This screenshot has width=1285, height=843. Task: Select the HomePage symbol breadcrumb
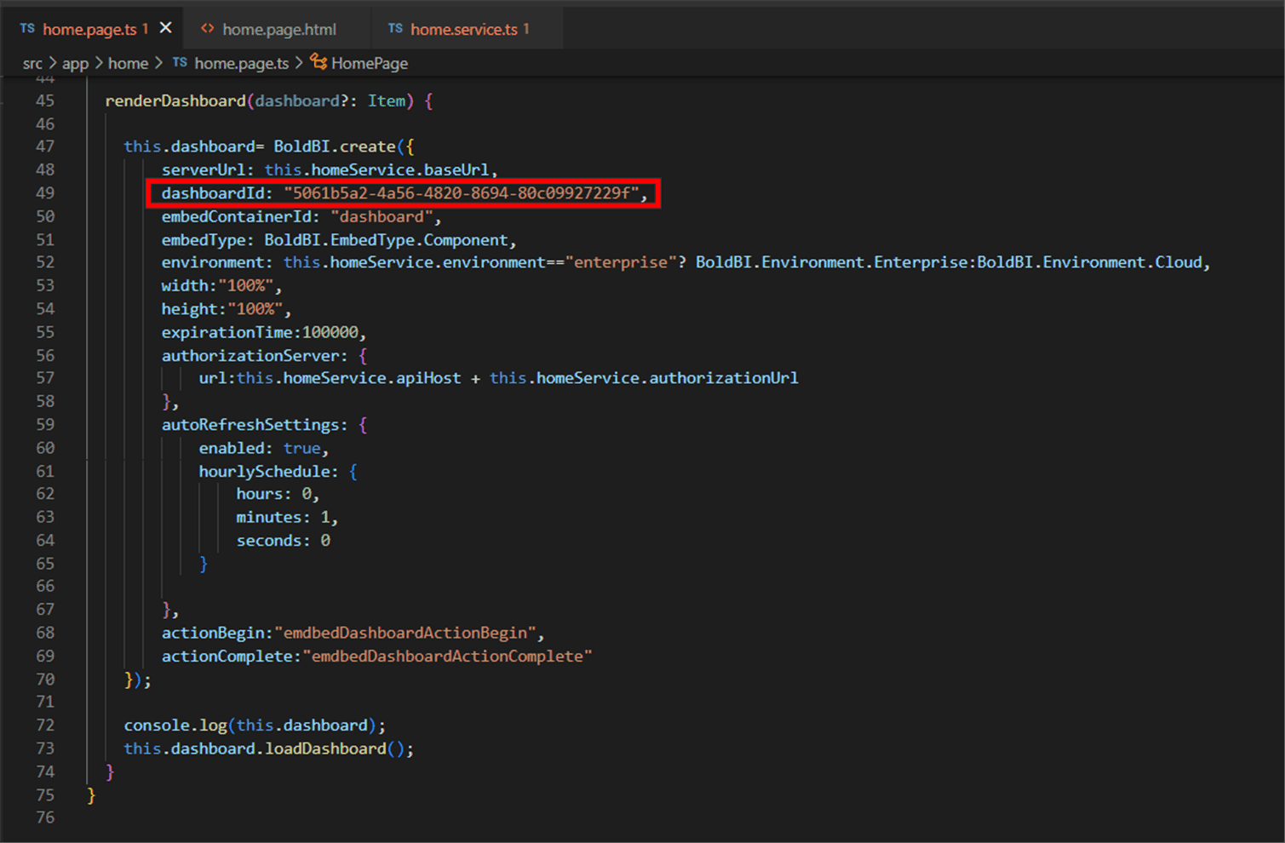(369, 64)
